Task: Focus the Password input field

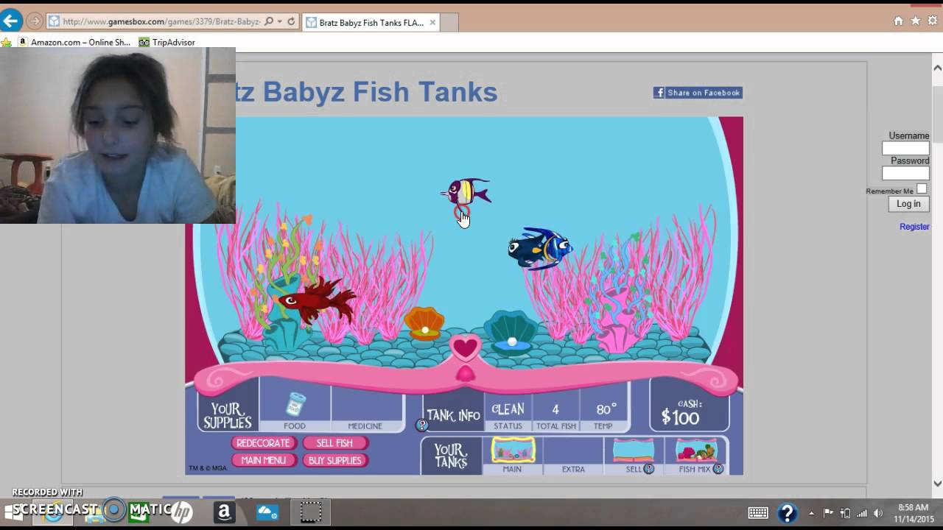Action: point(905,174)
